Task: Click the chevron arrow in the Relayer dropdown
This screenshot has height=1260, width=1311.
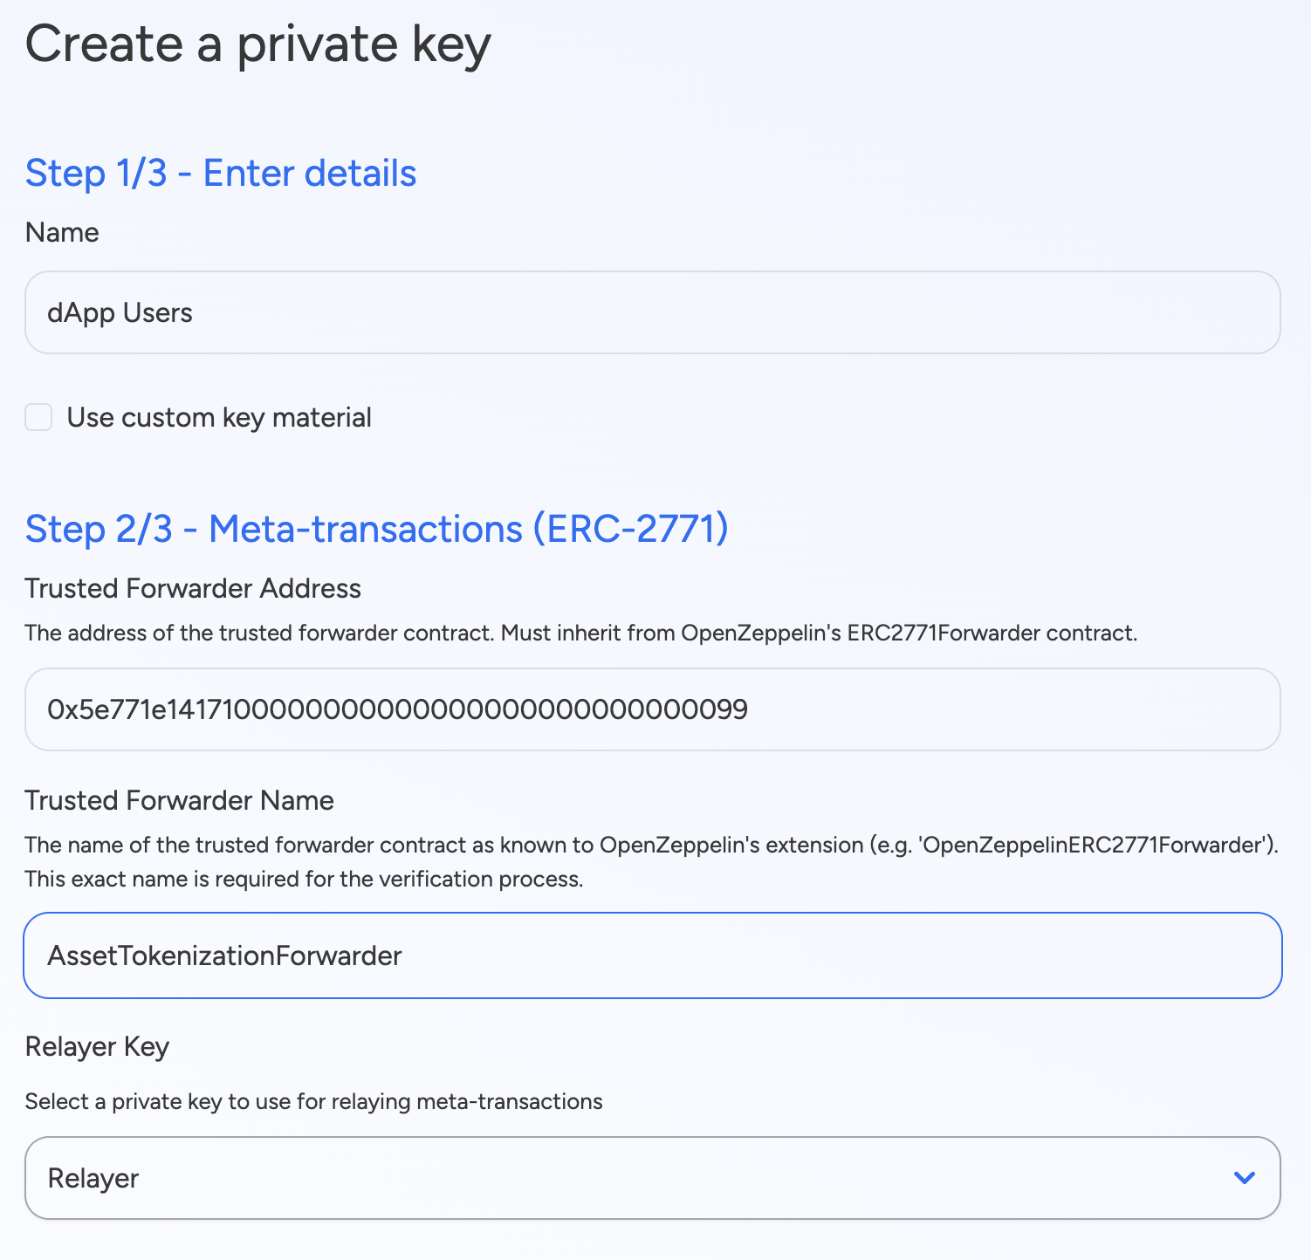Action: click(x=1244, y=1178)
